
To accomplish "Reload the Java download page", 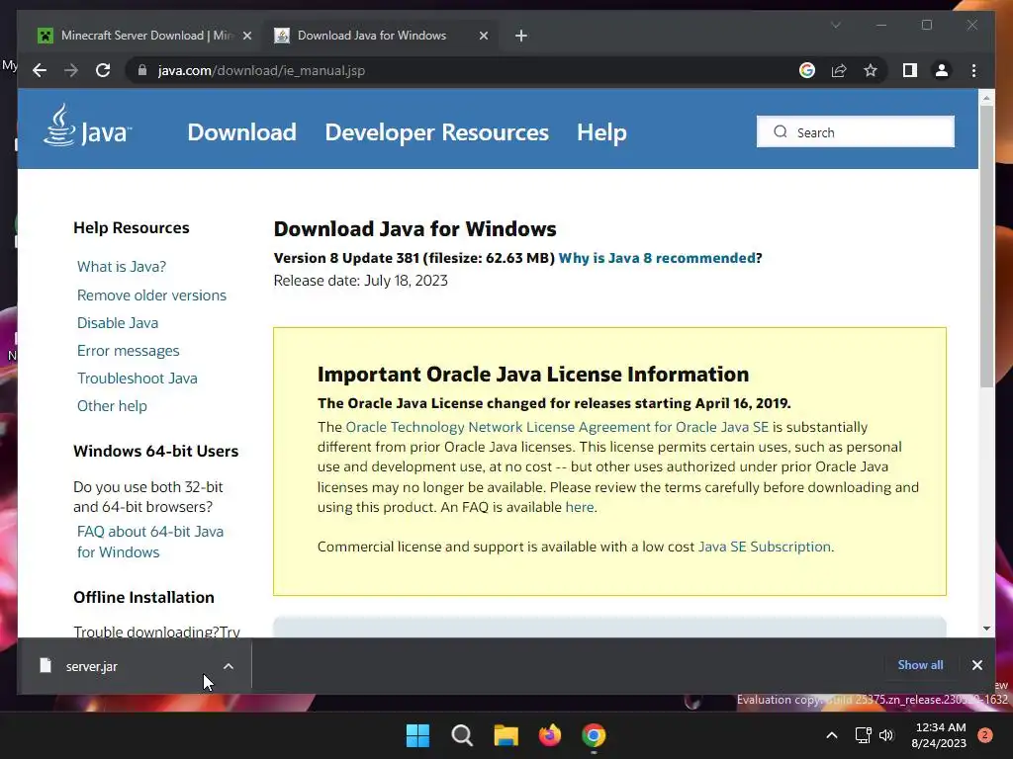I will point(103,70).
